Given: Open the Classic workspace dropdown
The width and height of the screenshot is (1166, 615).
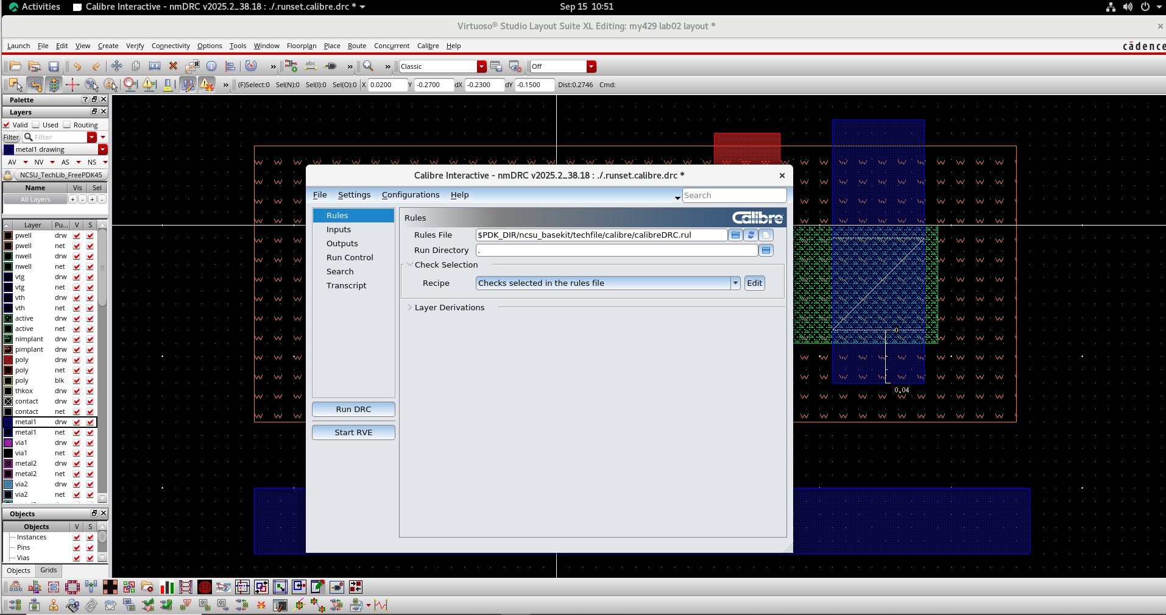Looking at the screenshot, I should point(482,66).
